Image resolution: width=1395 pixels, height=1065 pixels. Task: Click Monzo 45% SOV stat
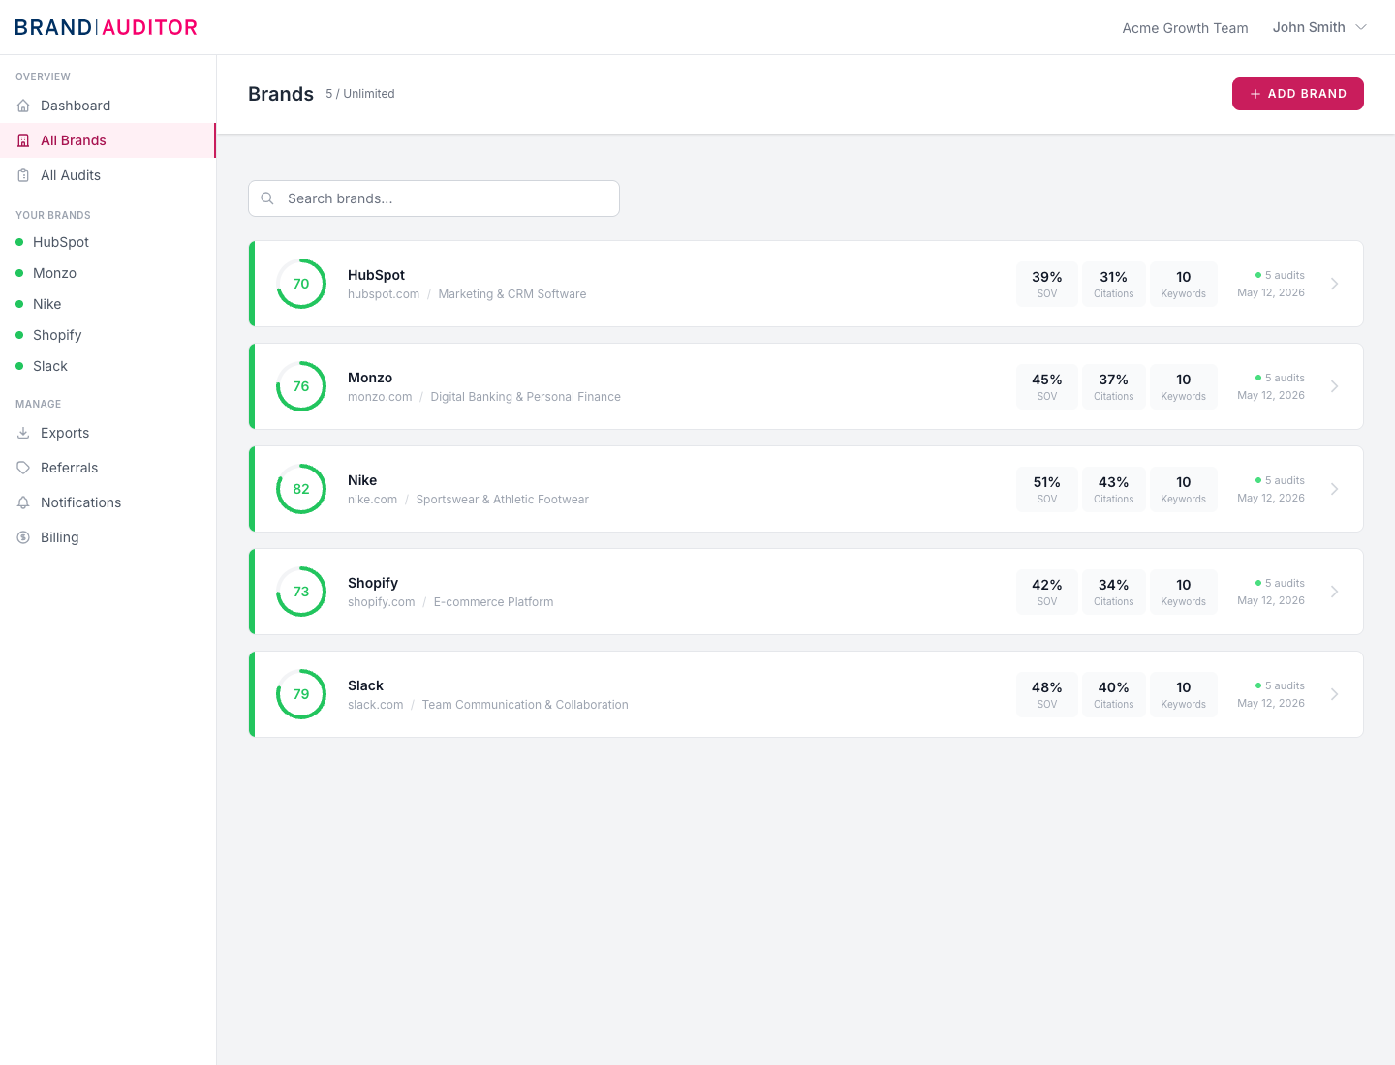pos(1047,386)
